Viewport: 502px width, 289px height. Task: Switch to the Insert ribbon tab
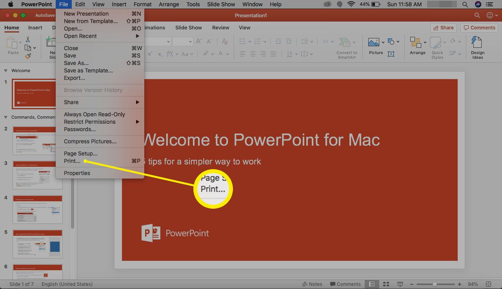click(x=35, y=28)
